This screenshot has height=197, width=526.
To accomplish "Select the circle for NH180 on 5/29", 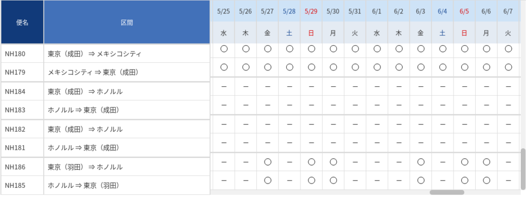I will (311, 49).
